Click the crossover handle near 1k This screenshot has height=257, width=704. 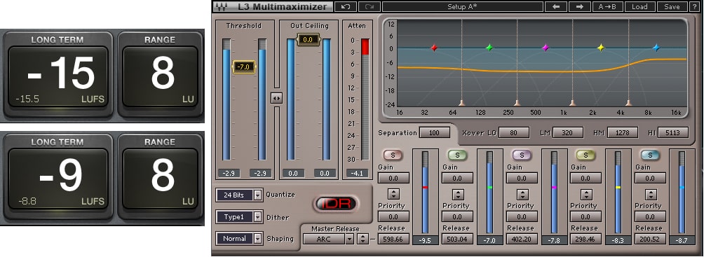tap(572, 103)
